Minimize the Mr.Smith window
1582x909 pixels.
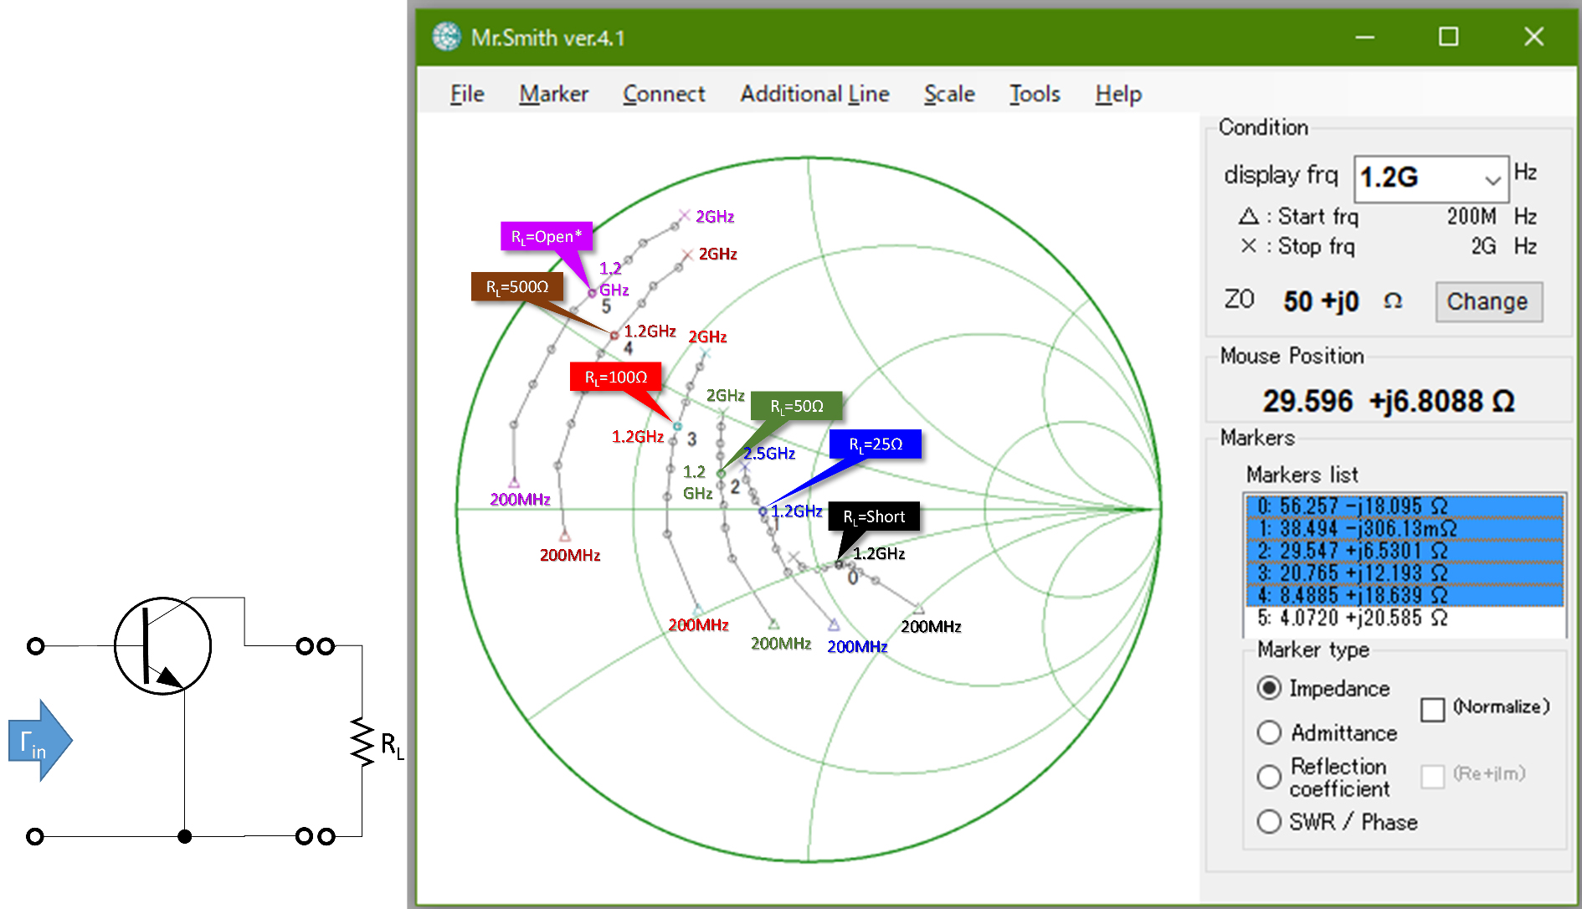pos(1365,37)
